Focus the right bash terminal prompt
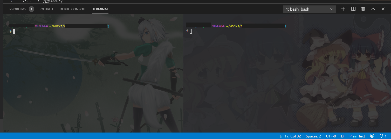The width and height of the screenshot is (391, 139). tap(191, 31)
